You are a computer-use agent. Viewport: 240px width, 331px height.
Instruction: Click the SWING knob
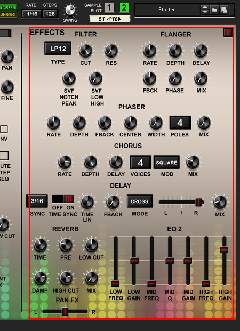pos(70,10)
